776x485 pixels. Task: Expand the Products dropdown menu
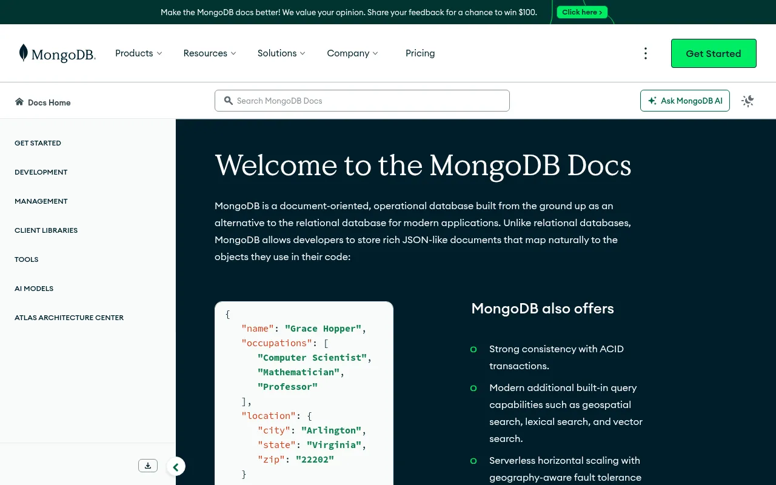pyautogui.click(x=139, y=53)
